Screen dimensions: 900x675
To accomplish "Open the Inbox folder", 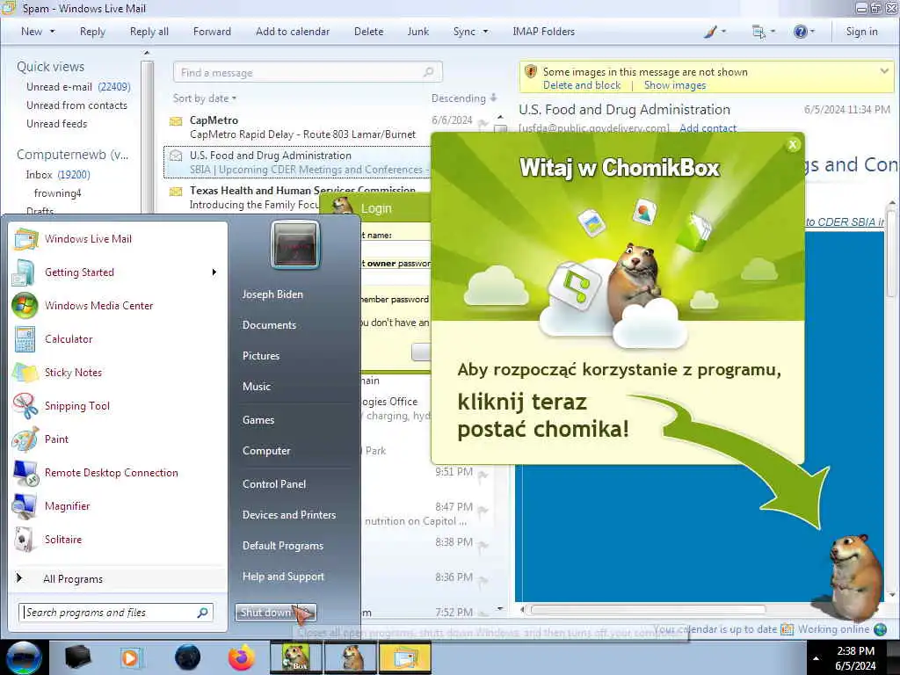I will click(x=57, y=175).
